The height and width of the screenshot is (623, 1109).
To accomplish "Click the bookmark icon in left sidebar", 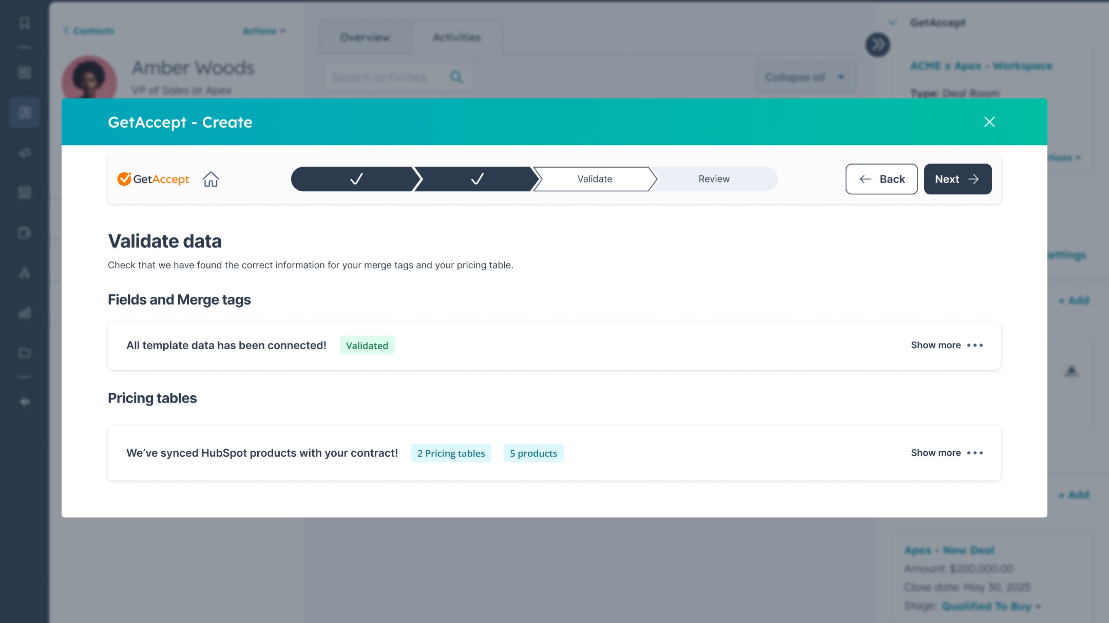I will point(24,23).
